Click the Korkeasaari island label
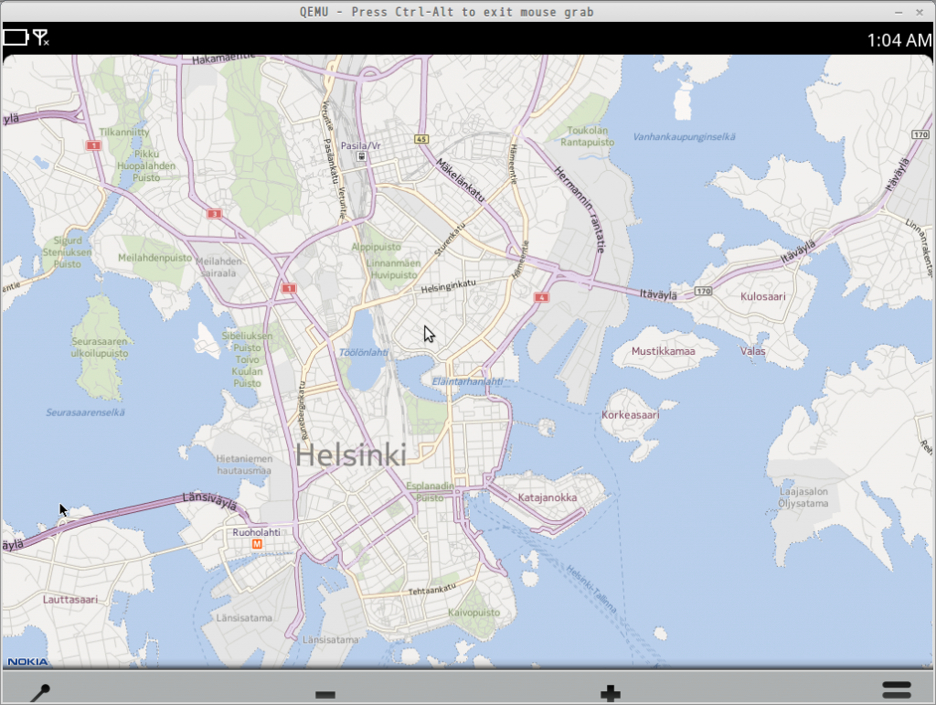The image size is (936, 705). (631, 414)
